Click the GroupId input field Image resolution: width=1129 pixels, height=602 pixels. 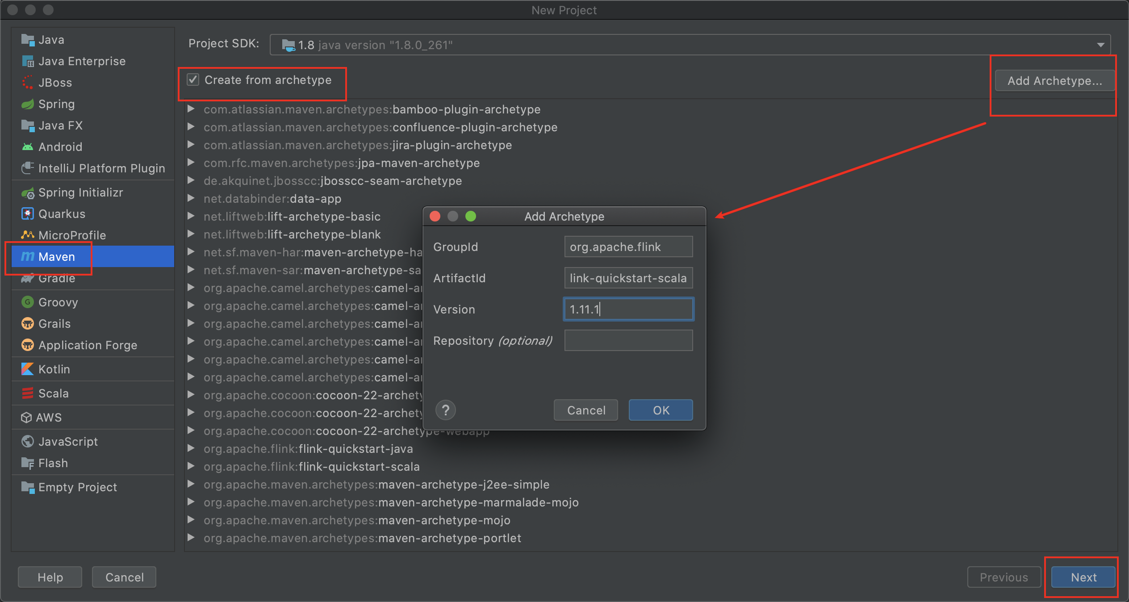(628, 247)
